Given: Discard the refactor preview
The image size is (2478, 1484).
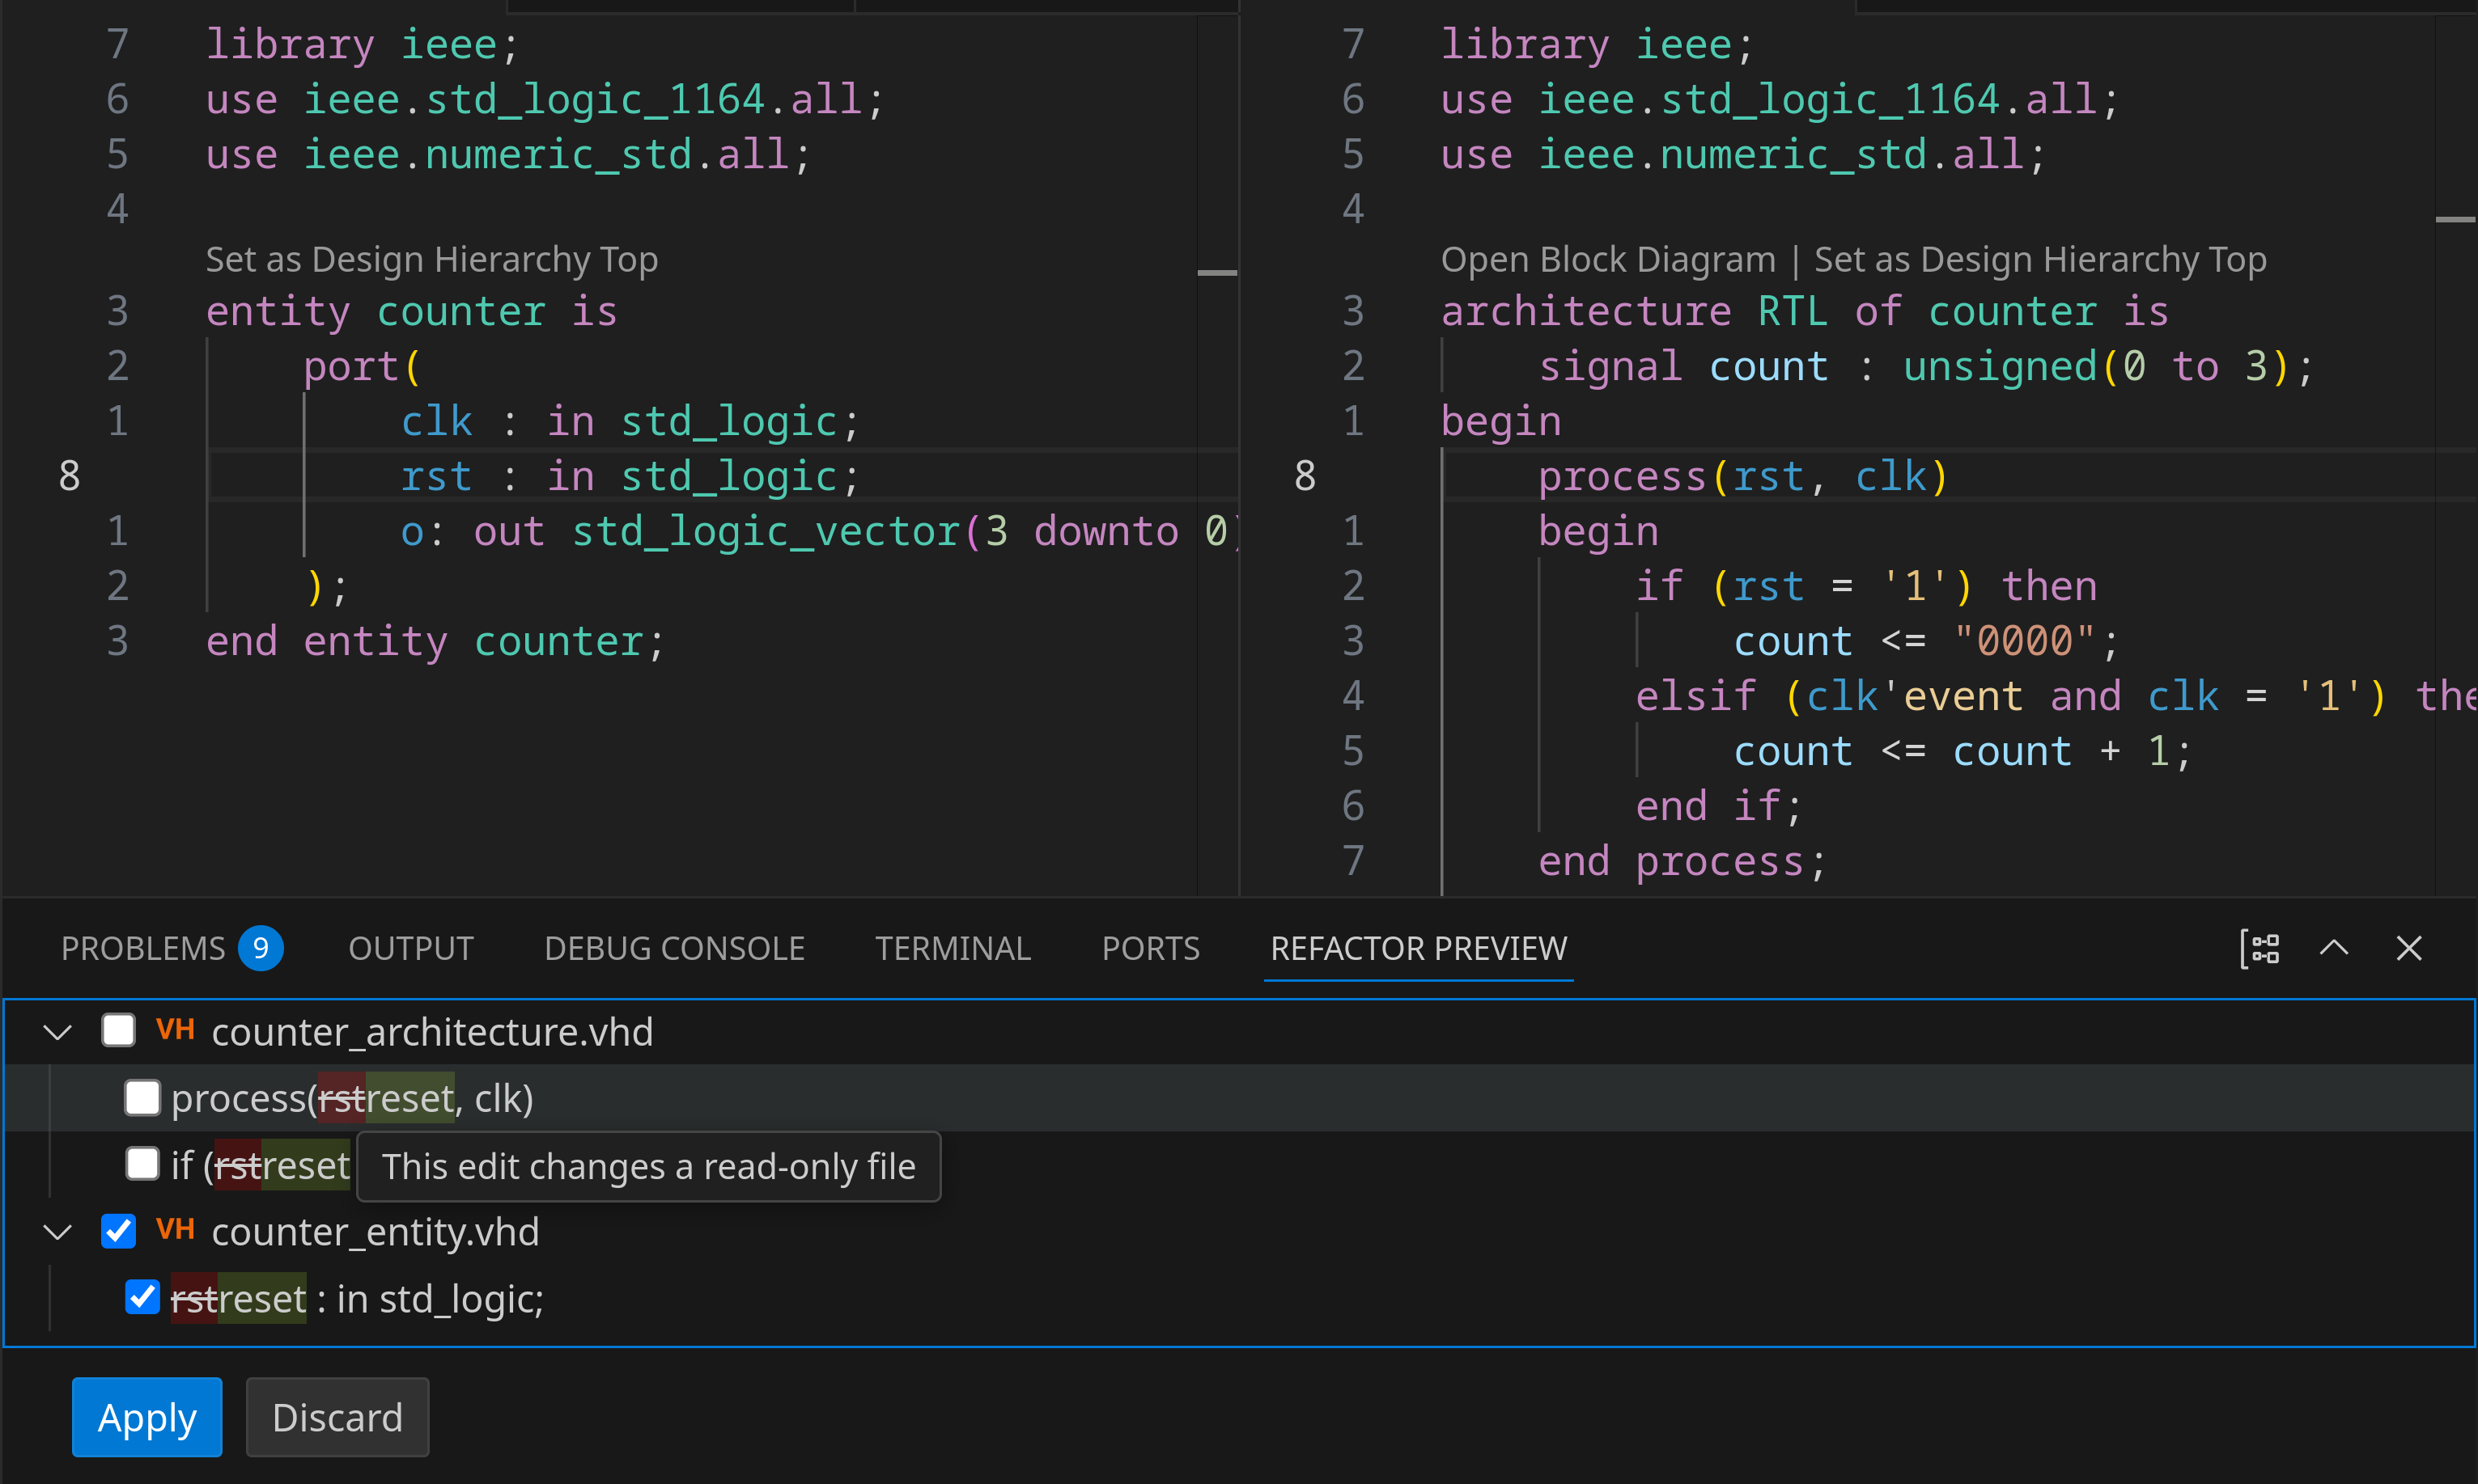Looking at the screenshot, I should tap(337, 1417).
